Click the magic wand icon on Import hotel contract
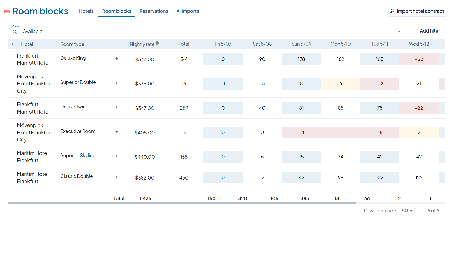Image resolution: width=455 pixels, height=265 pixels. [392, 11]
